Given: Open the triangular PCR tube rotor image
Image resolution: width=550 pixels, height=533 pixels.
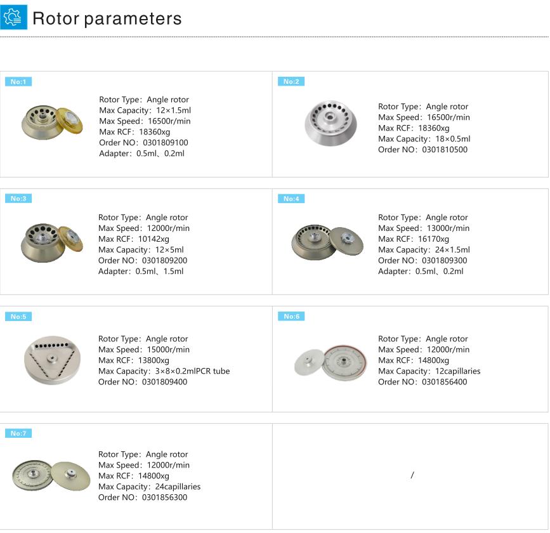Looking at the screenshot, I should [x=52, y=360].
